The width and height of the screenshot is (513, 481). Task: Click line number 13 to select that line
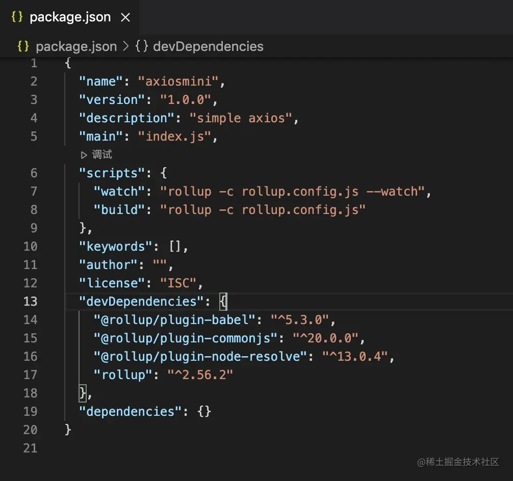pyautogui.click(x=31, y=301)
